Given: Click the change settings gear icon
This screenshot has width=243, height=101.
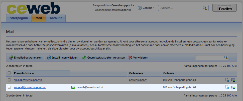Looking at the screenshot, I should click(x=49, y=58).
